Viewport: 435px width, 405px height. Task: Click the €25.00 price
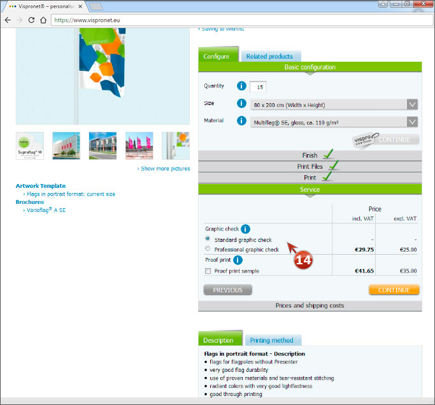point(408,250)
